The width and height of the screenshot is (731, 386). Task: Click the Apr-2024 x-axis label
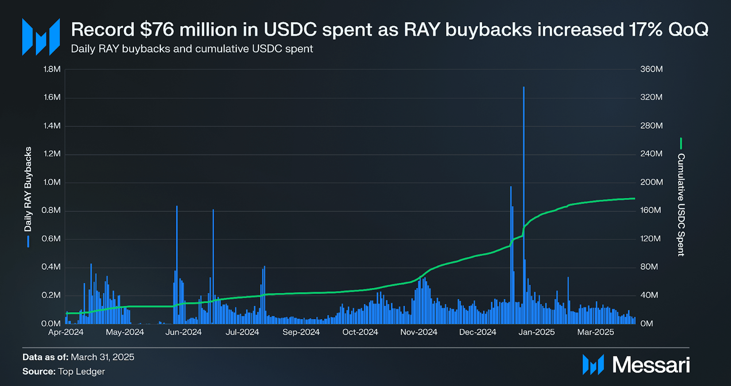click(66, 332)
